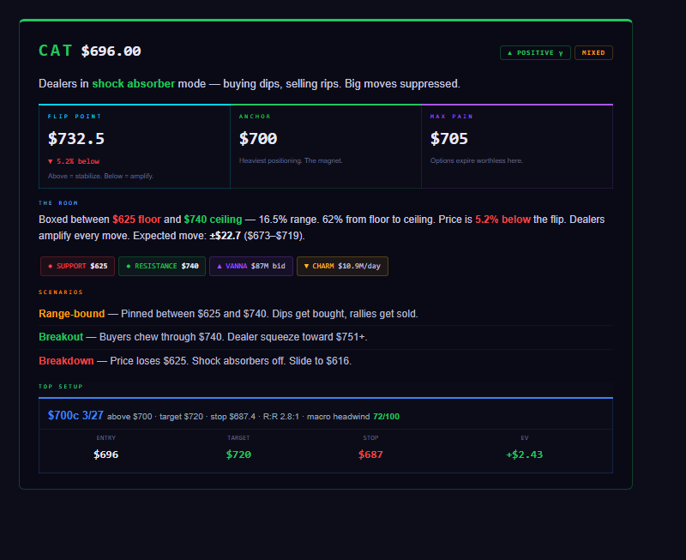Open the Anchor $700 card
The height and width of the screenshot is (560, 686).
click(x=326, y=147)
